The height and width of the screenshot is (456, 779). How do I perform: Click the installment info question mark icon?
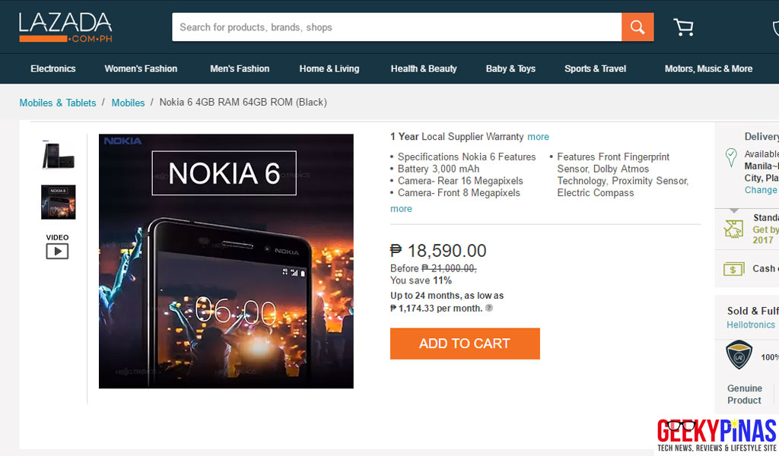pos(489,308)
